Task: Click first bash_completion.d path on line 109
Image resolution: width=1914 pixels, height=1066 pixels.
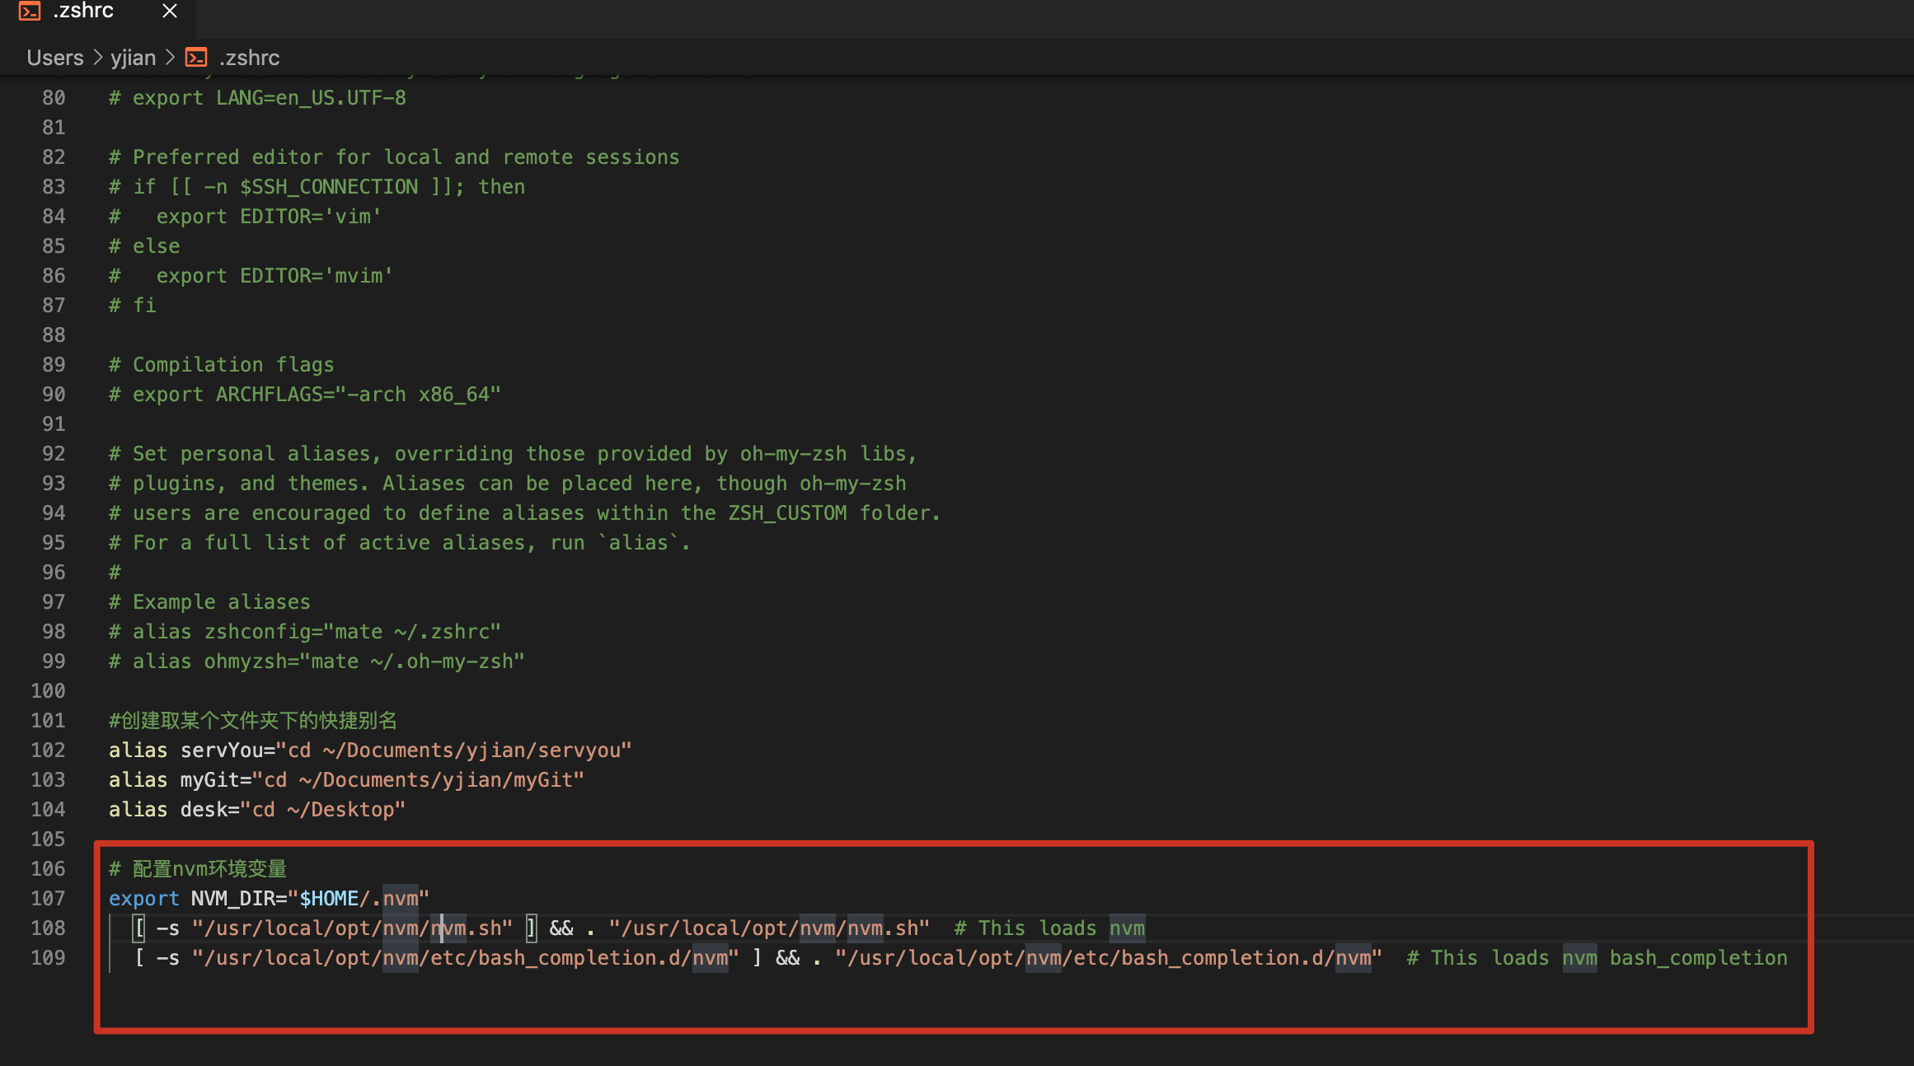Action: click(466, 958)
